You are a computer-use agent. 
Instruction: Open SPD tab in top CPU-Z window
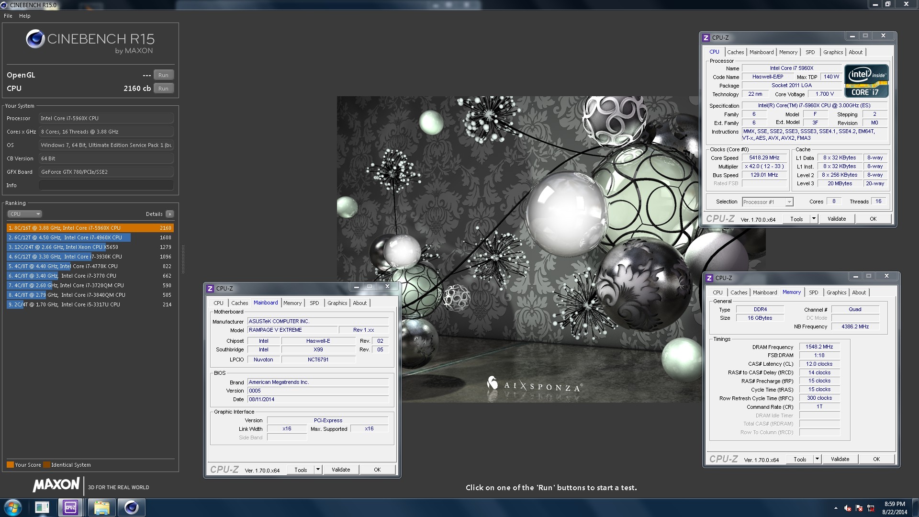pos(810,52)
